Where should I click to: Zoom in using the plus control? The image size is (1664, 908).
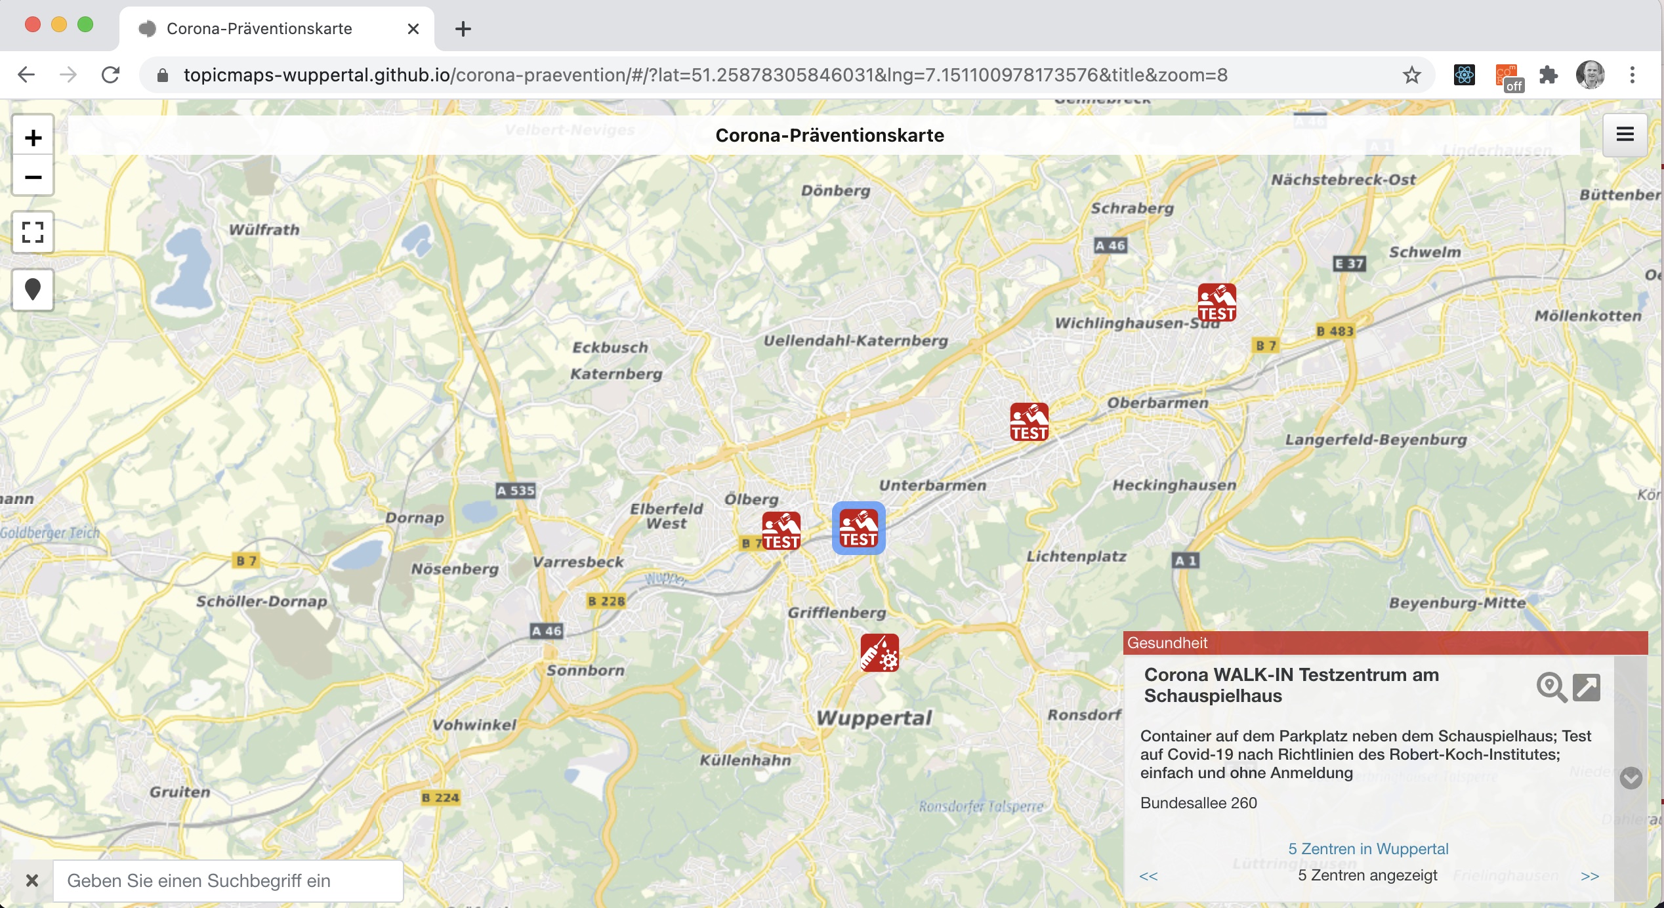coord(33,136)
